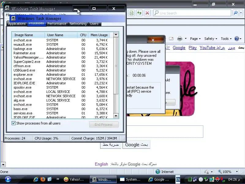Click the English language link

[101, 164]
